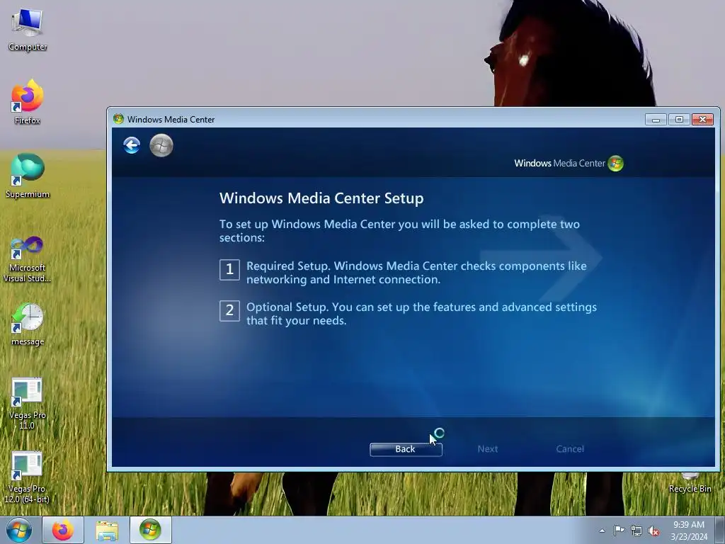The image size is (725, 544).
Task: Maximize the Windows Media Center window
Action: [679, 119]
